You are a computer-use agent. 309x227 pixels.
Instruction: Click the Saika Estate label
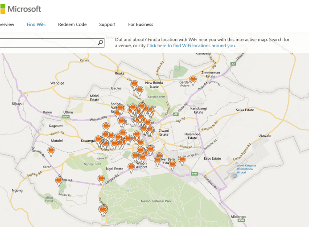(x=245, y=110)
